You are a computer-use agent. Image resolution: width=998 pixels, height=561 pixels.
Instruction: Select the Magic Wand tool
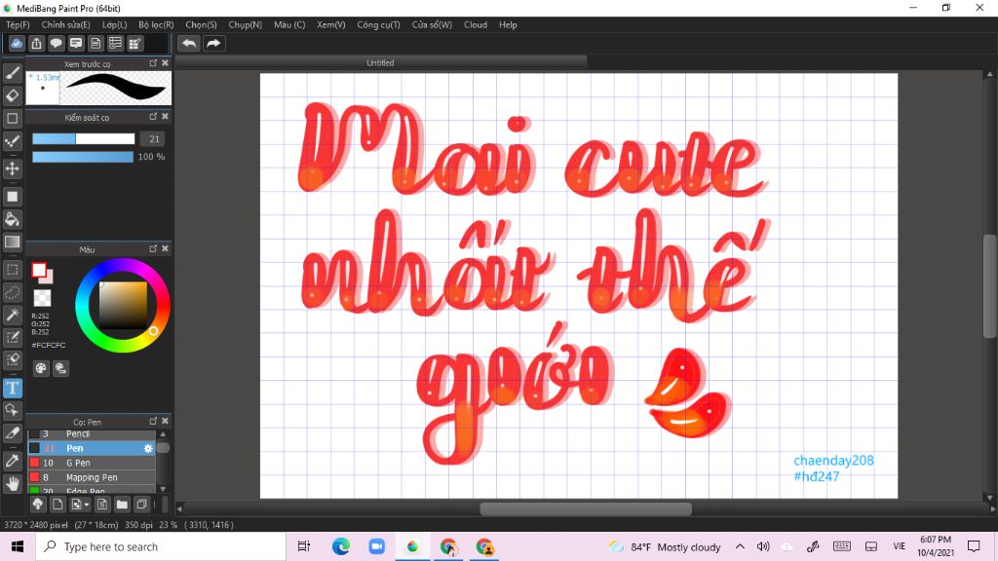click(12, 315)
